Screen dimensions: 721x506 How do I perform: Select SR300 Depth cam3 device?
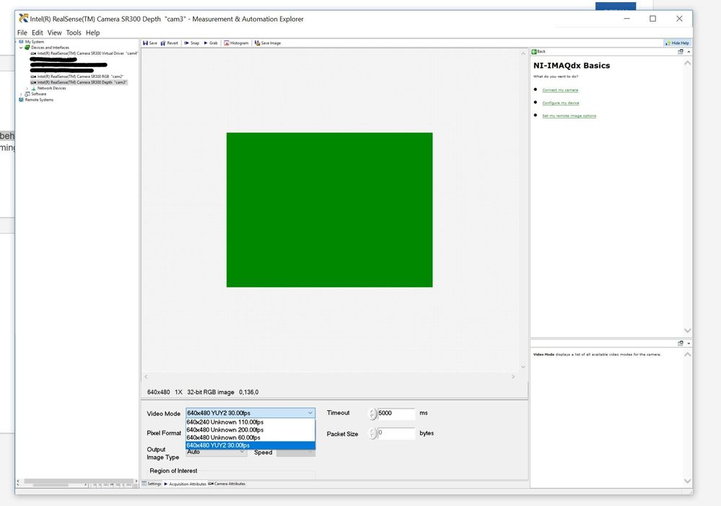[79, 82]
